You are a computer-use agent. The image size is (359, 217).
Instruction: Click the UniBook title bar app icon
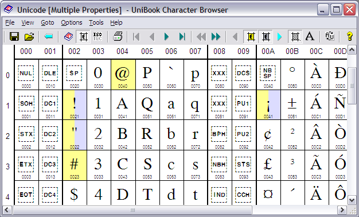[9, 10]
